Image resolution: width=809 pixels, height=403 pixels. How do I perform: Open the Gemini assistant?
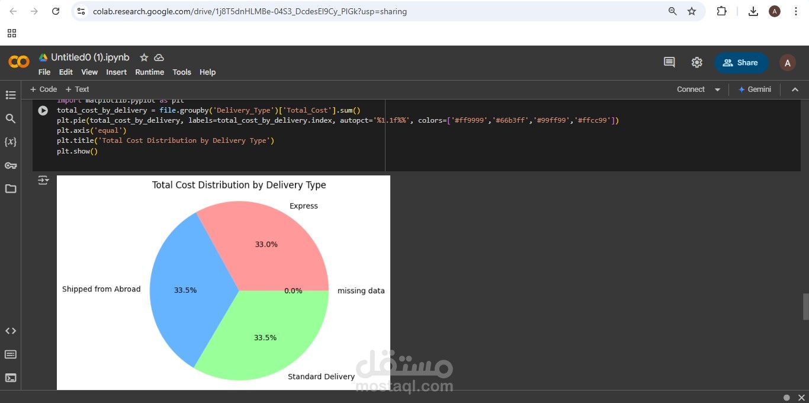pos(755,89)
